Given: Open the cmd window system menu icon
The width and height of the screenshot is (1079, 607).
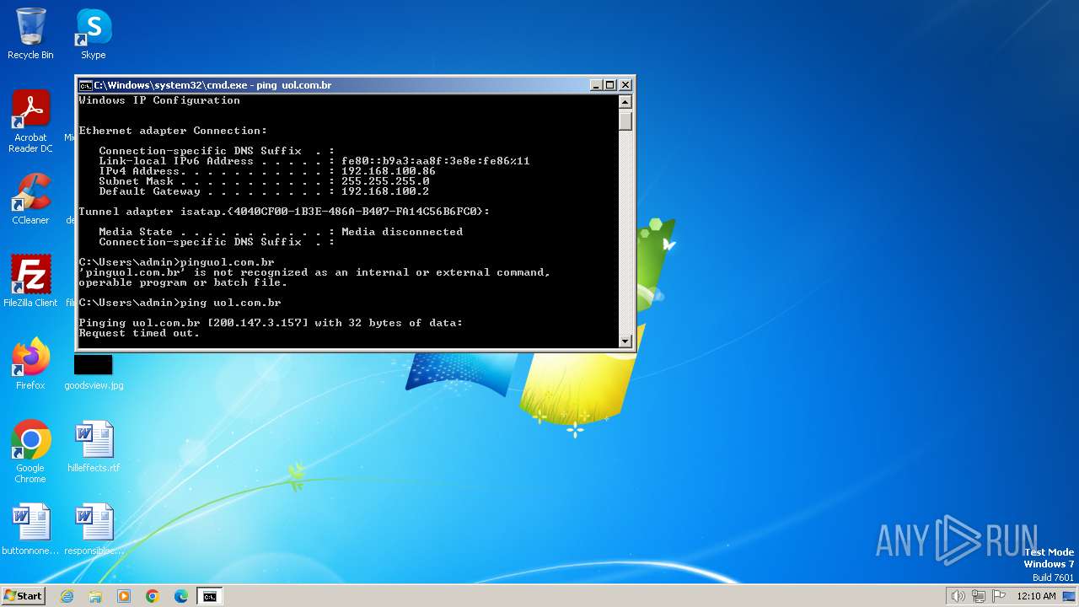Looking at the screenshot, I should (x=85, y=85).
